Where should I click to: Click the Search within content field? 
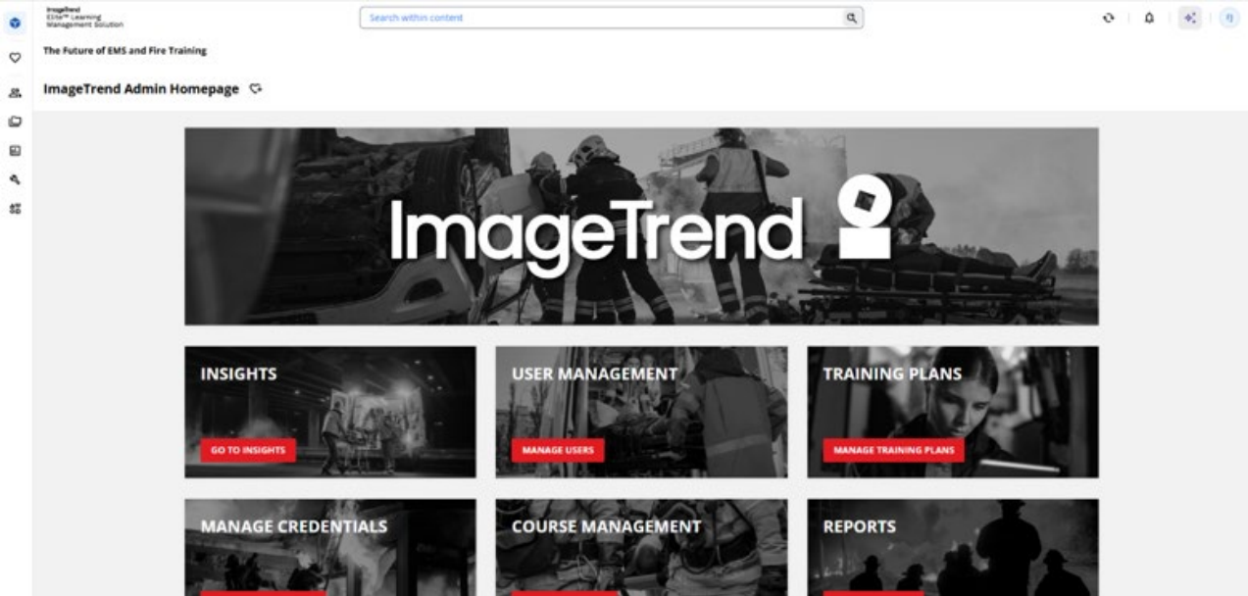(x=611, y=18)
